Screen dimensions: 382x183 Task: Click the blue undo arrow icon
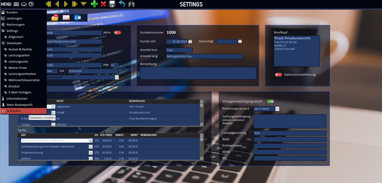click(x=122, y=4)
